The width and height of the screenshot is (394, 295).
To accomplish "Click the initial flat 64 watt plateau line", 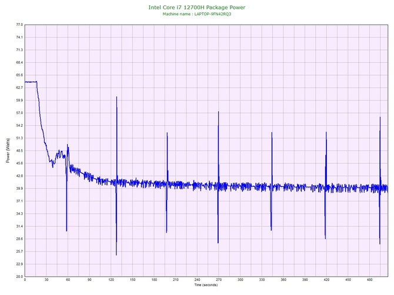I will [x=31, y=82].
